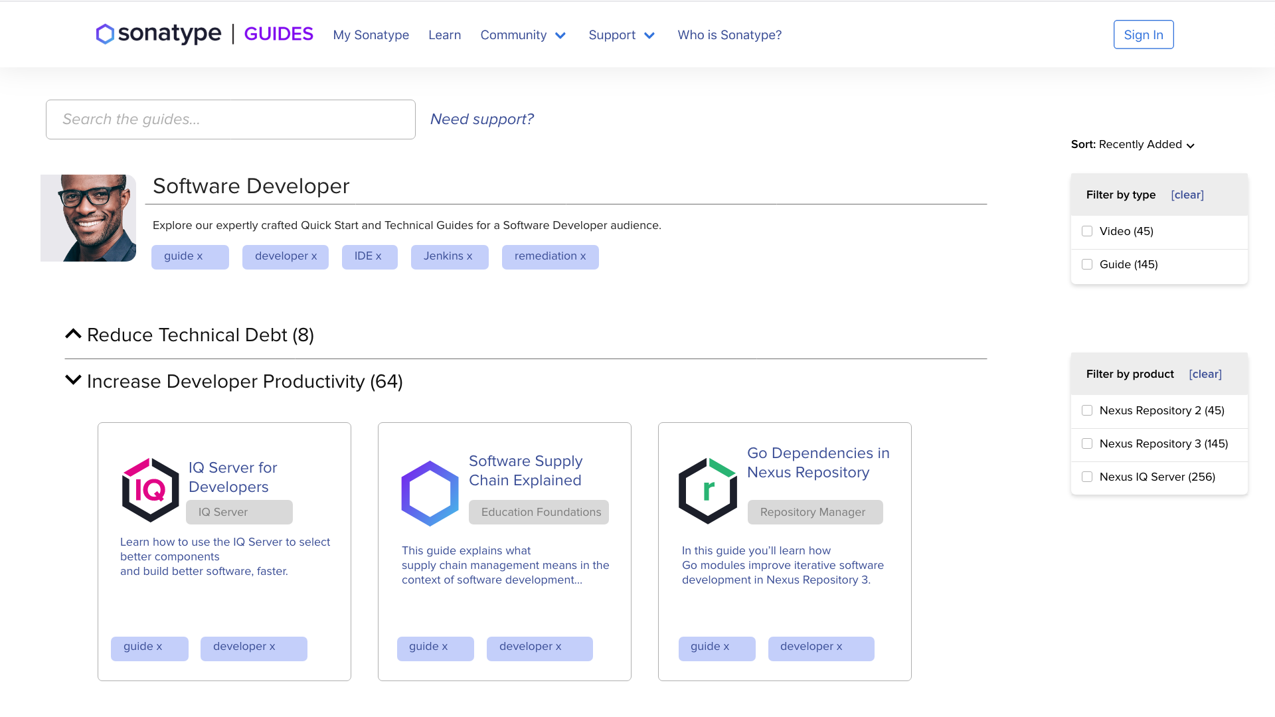Click developer tag on Supply Chain card
Image resolution: width=1275 pixels, height=717 pixels.
click(540, 649)
